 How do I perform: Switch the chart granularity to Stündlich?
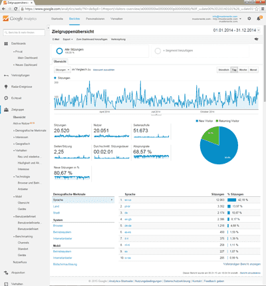(x=223, y=70)
